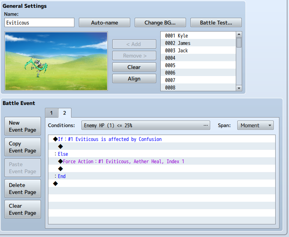The width and height of the screenshot is (289, 237).
Task: Select empty enemy slot 0007
Action: coord(198,80)
